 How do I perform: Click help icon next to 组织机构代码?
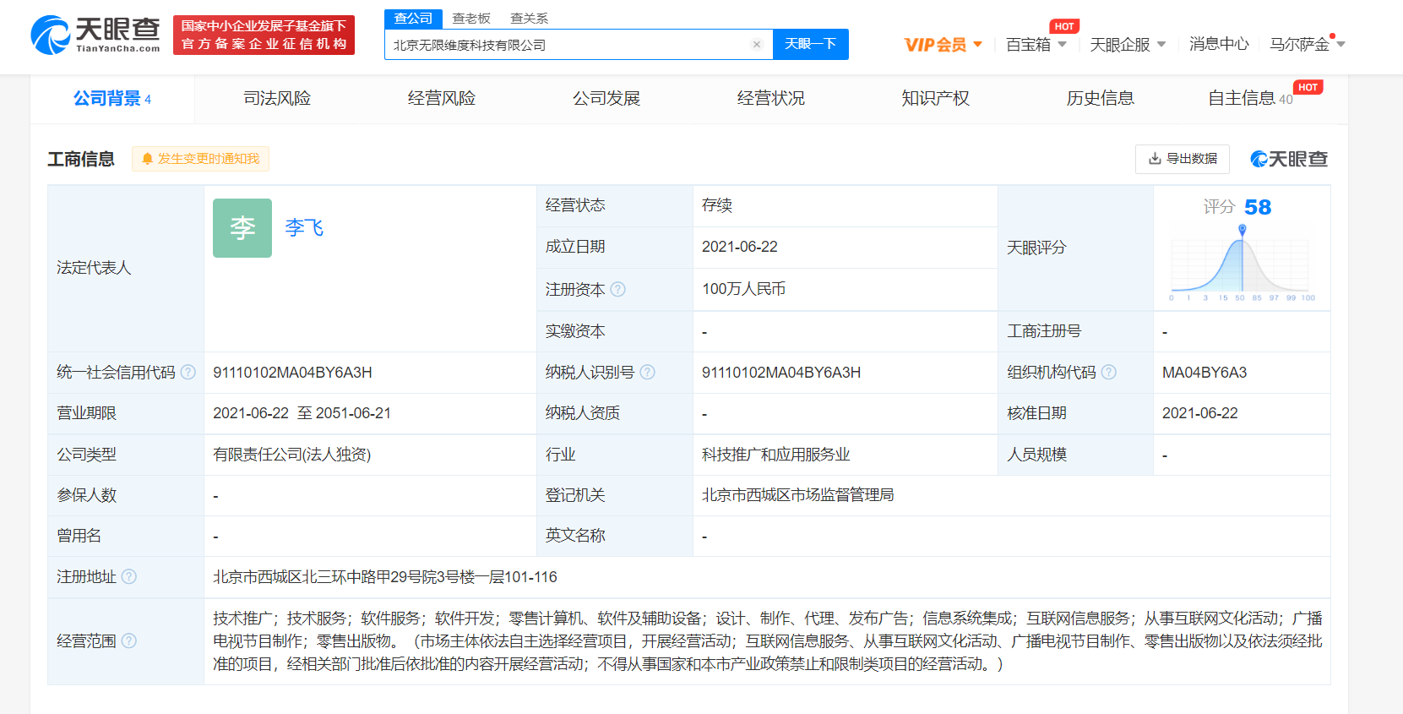point(1109,372)
